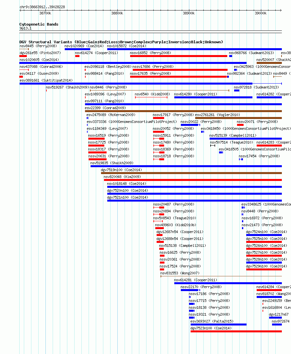The height and width of the screenshot is (354, 291).
Task: Click the nssv22170 (Perry2008) label
Action: (x=201, y=287)
